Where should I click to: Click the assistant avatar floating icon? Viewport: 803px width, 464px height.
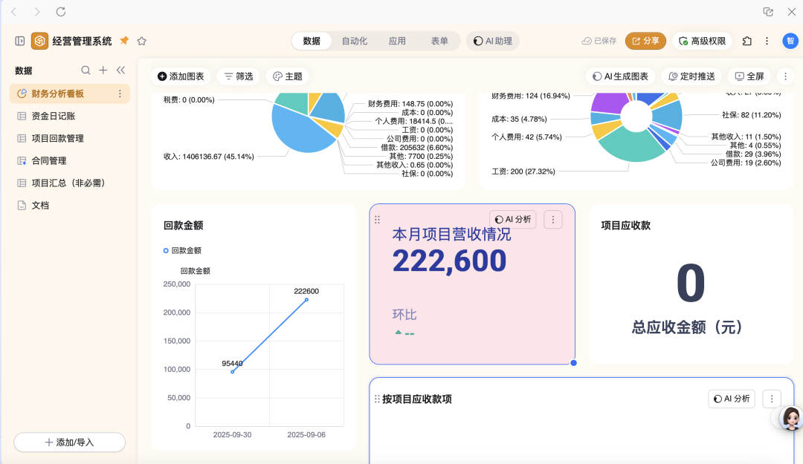click(790, 418)
